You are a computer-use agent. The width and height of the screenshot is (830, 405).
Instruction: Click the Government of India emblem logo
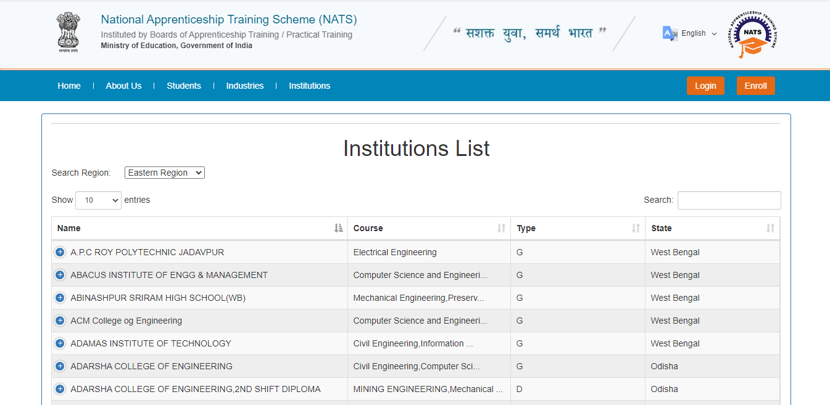pyautogui.click(x=68, y=33)
